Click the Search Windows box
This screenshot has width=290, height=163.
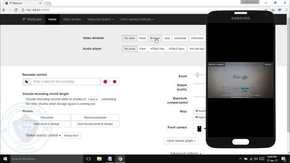[x=47, y=159]
